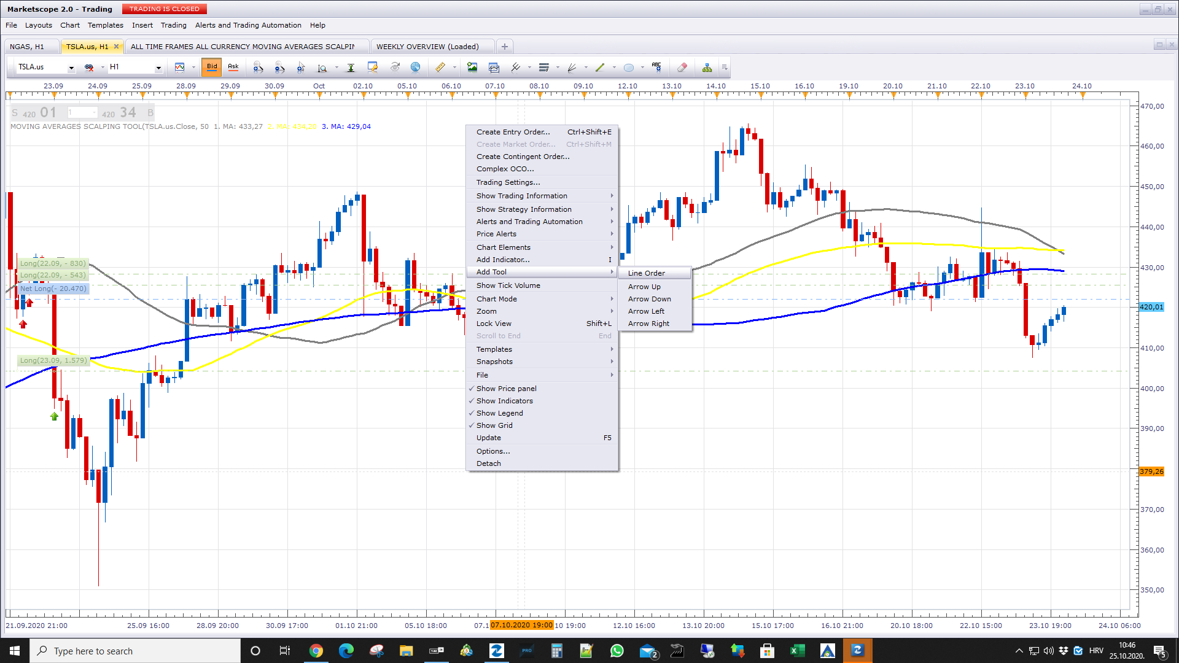1179x663 pixels.
Task: Click the globe icon in the toolbar
Action: pyautogui.click(x=415, y=67)
